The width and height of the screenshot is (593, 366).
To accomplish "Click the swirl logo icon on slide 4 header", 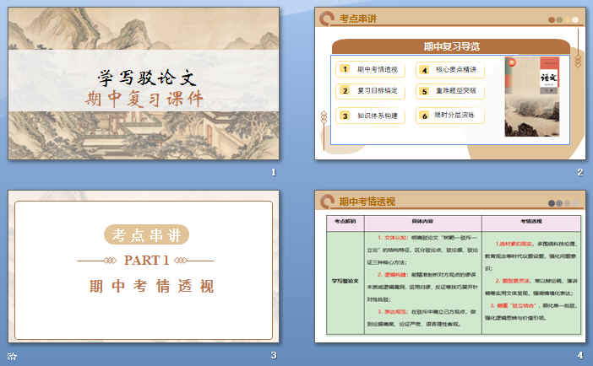I will [327, 202].
